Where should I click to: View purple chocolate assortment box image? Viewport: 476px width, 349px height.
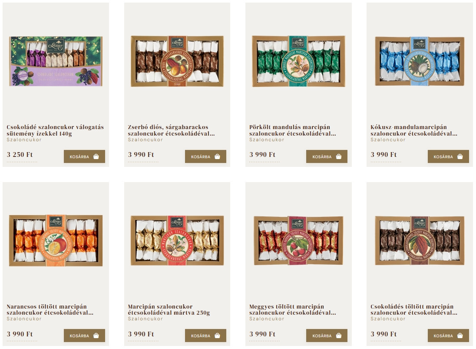(x=56, y=61)
